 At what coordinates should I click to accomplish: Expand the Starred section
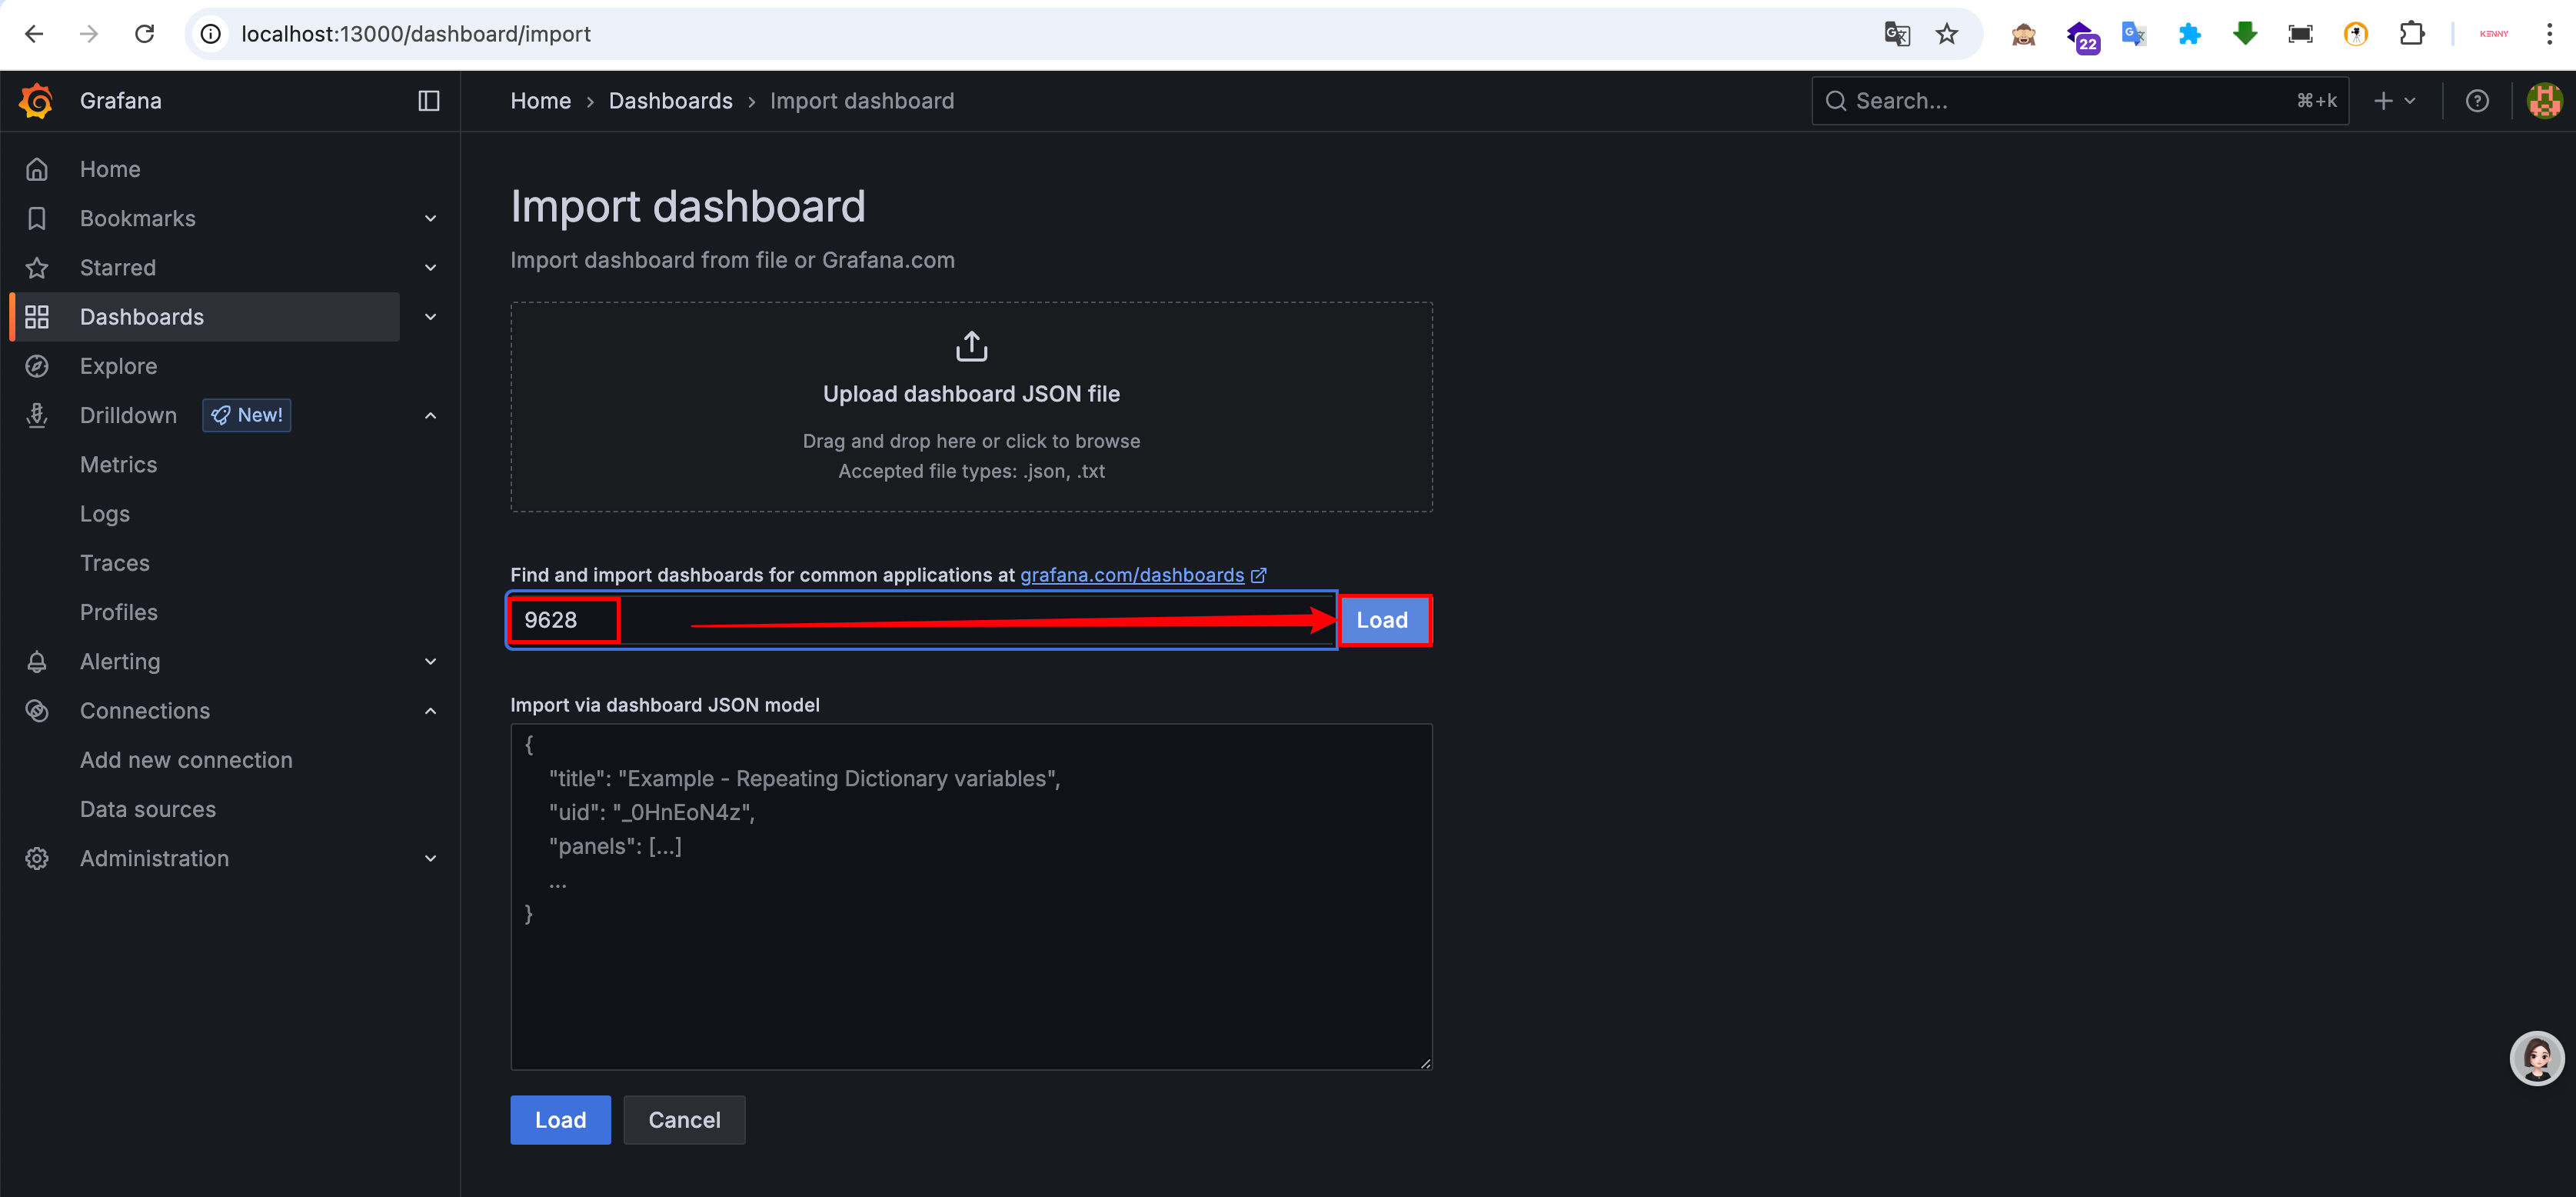[430, 267]
